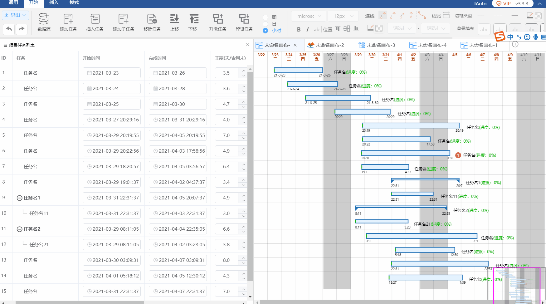
Task: Demote task using 降级任务 icon
Action: point(244,19)
